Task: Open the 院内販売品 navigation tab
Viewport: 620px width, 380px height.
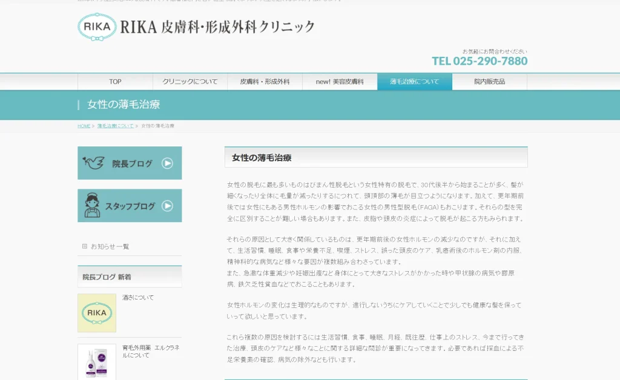Action: (489, 82)
